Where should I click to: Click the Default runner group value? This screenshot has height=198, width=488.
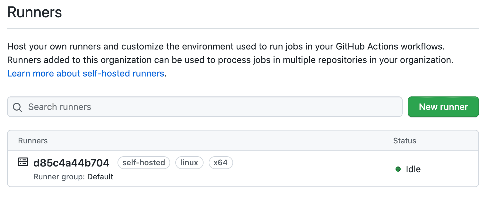[x=100, y=177]
